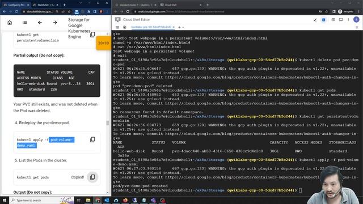
Task: Close the Cloud Shell terminal panel
Action: click(x=357, y=27)
